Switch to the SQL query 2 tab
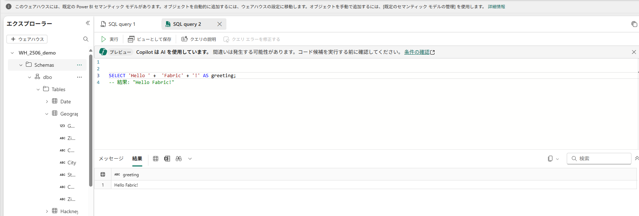The width and height of the screenshot is (639, 216). (x=187, y=24)
